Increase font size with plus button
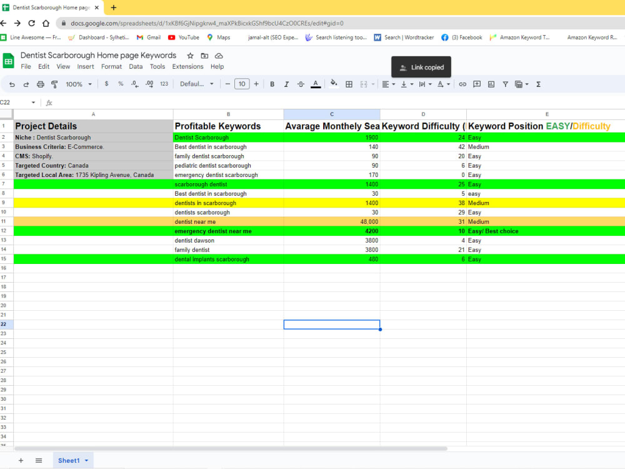 click(256, 84)
